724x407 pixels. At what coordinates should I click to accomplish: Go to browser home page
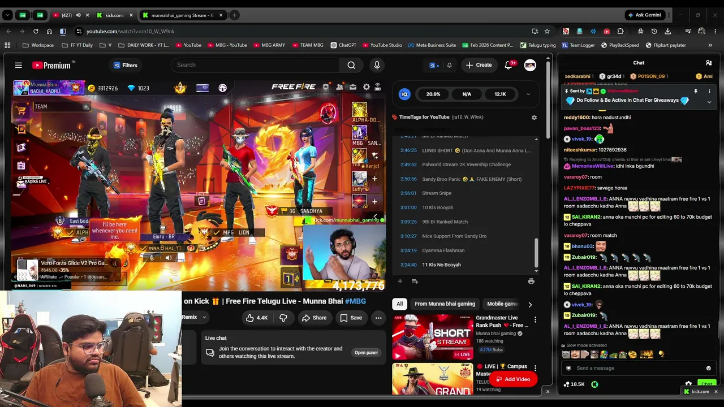(x=49, y=31)
